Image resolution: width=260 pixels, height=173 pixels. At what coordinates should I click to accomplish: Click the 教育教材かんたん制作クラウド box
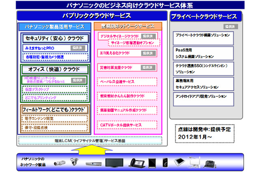coord(127,96)
